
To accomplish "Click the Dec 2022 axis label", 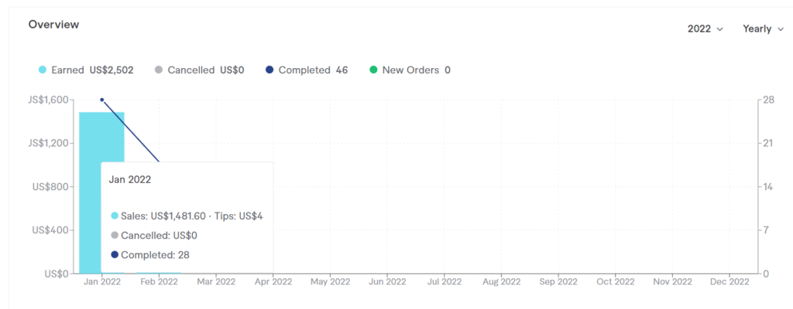I will click(729, 283).
